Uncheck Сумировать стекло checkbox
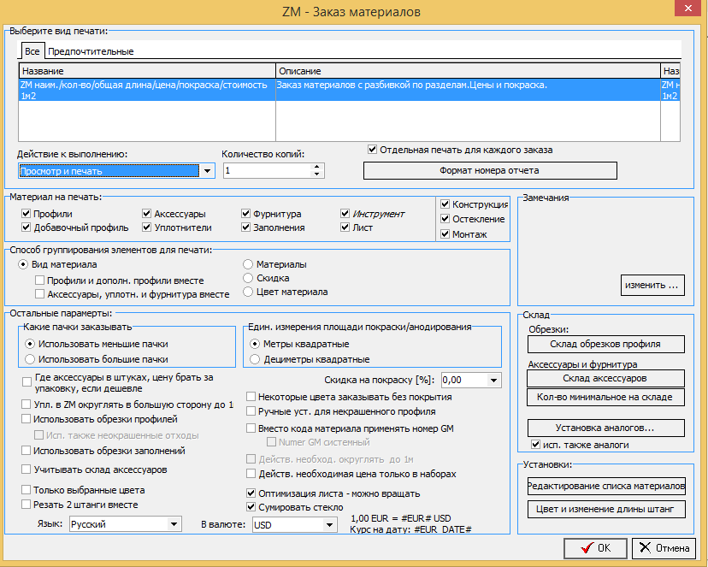Screen dimensions: 708x567 [251, 507]
